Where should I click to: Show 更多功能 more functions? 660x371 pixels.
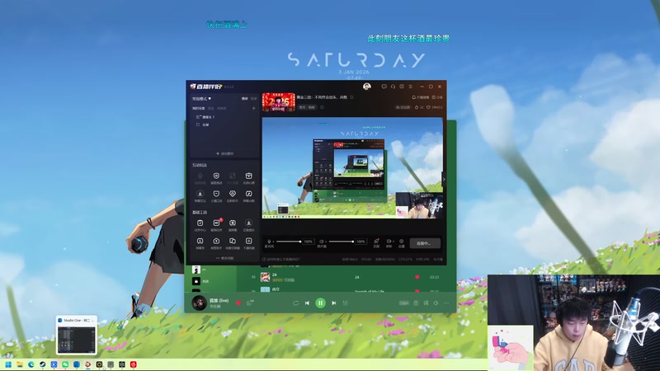click(x=224, y=258)
